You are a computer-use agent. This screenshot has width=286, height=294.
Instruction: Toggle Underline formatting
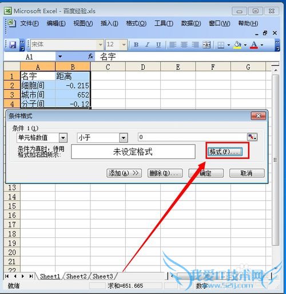click(x=158, y=45)
